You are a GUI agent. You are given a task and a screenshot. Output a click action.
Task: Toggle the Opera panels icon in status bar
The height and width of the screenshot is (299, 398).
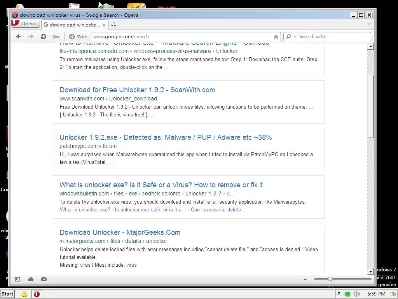pos(17,279)
